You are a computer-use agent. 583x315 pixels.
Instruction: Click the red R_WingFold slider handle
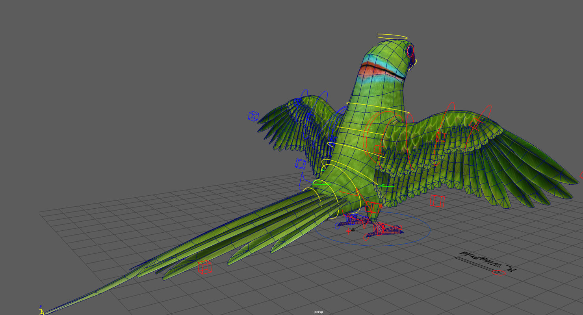(x=499, y=273)
